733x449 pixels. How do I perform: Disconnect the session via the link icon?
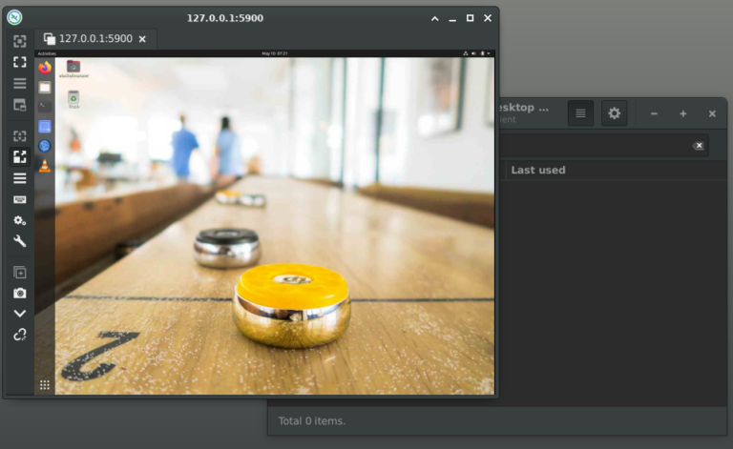coord(19,335)
